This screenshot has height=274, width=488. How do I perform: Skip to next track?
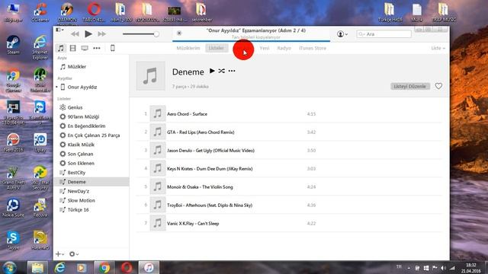click(101, 33)
